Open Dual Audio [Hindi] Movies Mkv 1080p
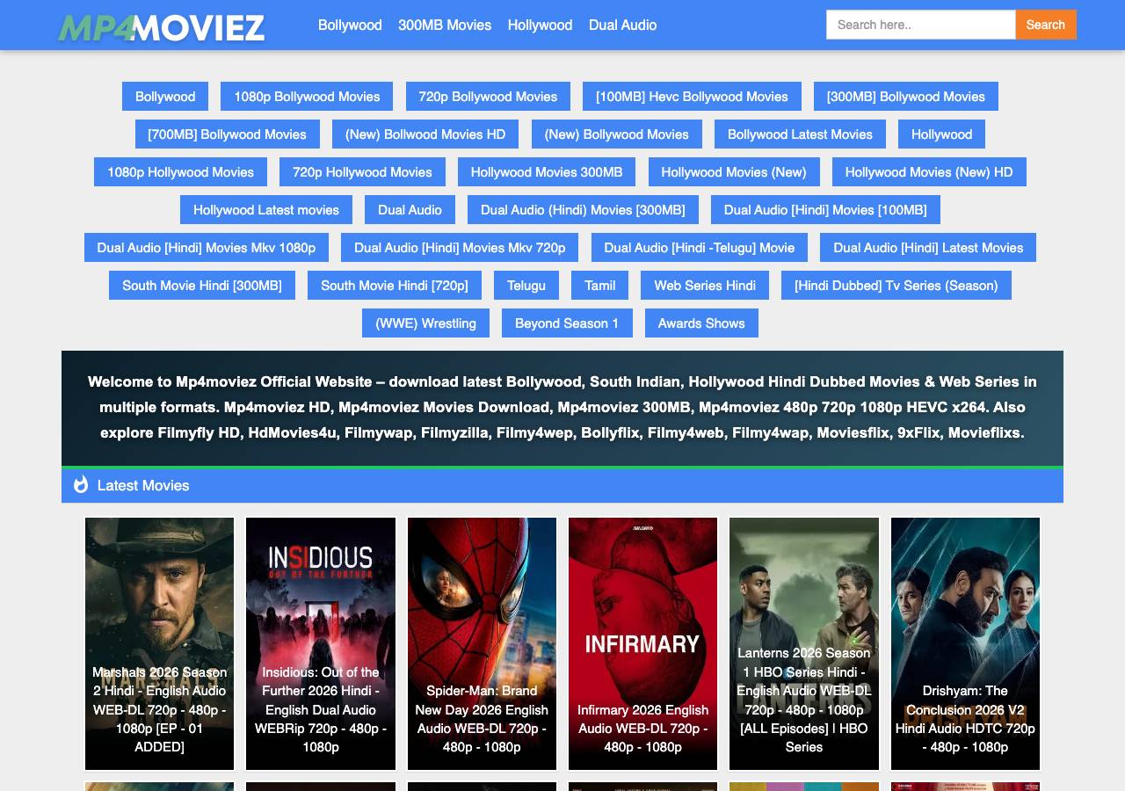This screenshot has height=791, width=1125. pyautogui.click(x=207, y=248)
